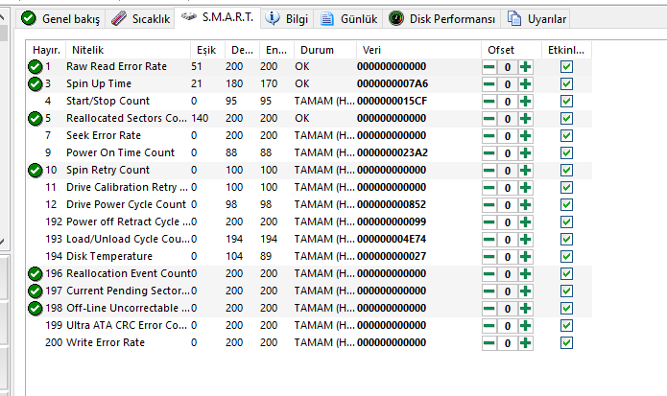This screenshot has width=667, height=396.
Task: Increase offset for Off-Line Uncorrectable
Action: pyautogui.click(x=525, y=309)
